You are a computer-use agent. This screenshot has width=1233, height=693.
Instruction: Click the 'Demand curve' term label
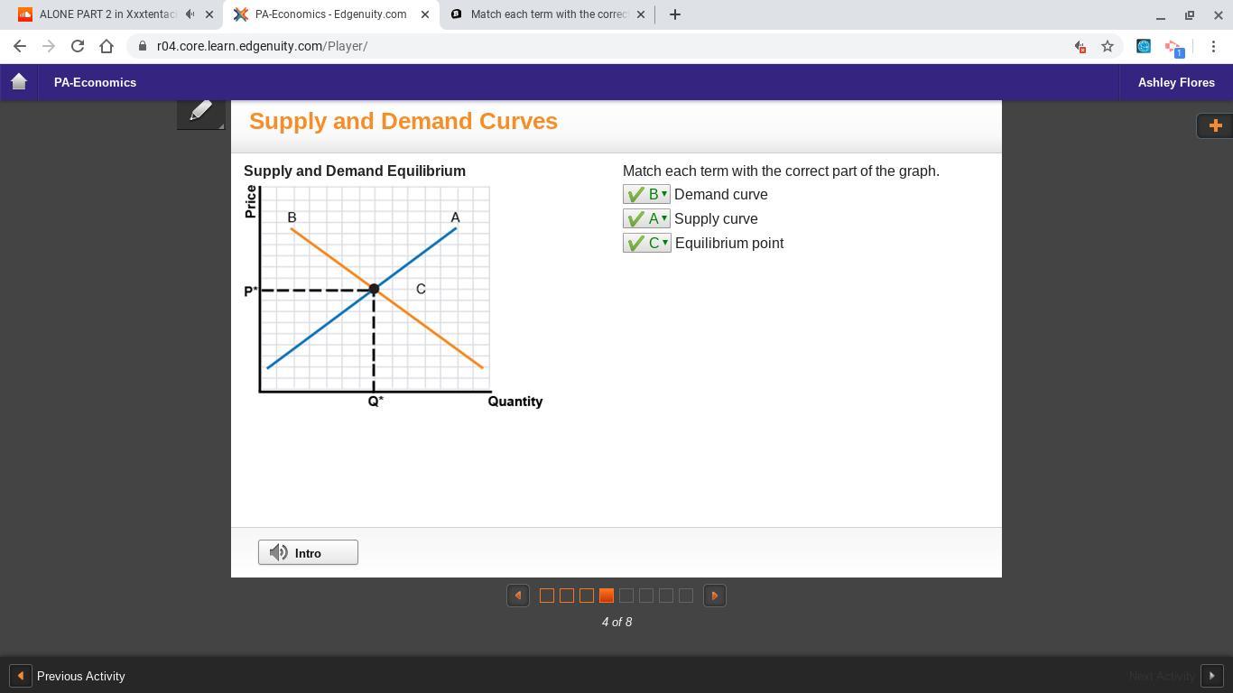coord(721,195)
